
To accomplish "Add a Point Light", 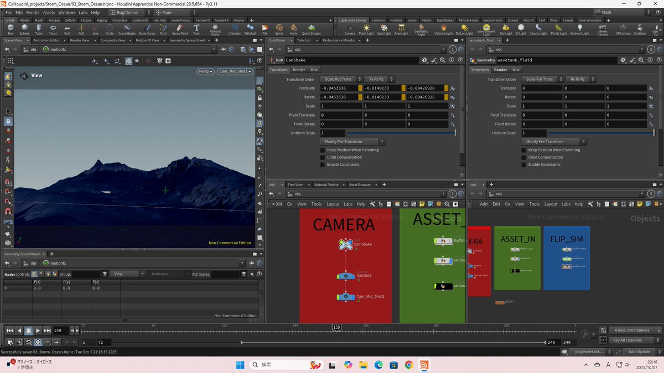I will 366,29.
